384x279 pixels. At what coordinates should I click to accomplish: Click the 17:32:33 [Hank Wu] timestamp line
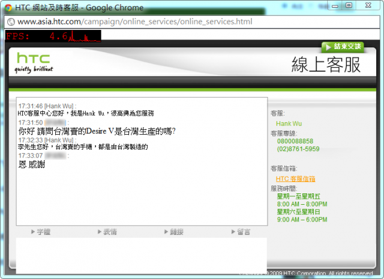click(47, 140)
